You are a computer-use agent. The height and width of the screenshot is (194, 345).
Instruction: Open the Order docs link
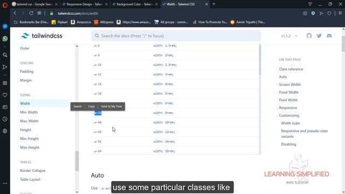pos(25,48)
